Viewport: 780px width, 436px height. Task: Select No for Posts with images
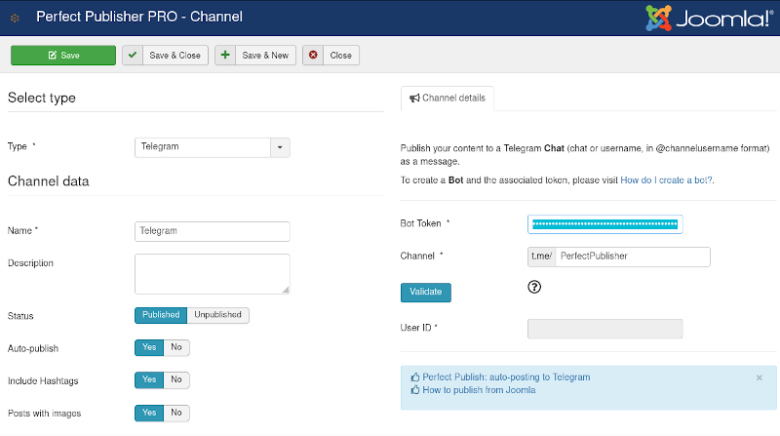pyautogui.click(x=176, y=413)
